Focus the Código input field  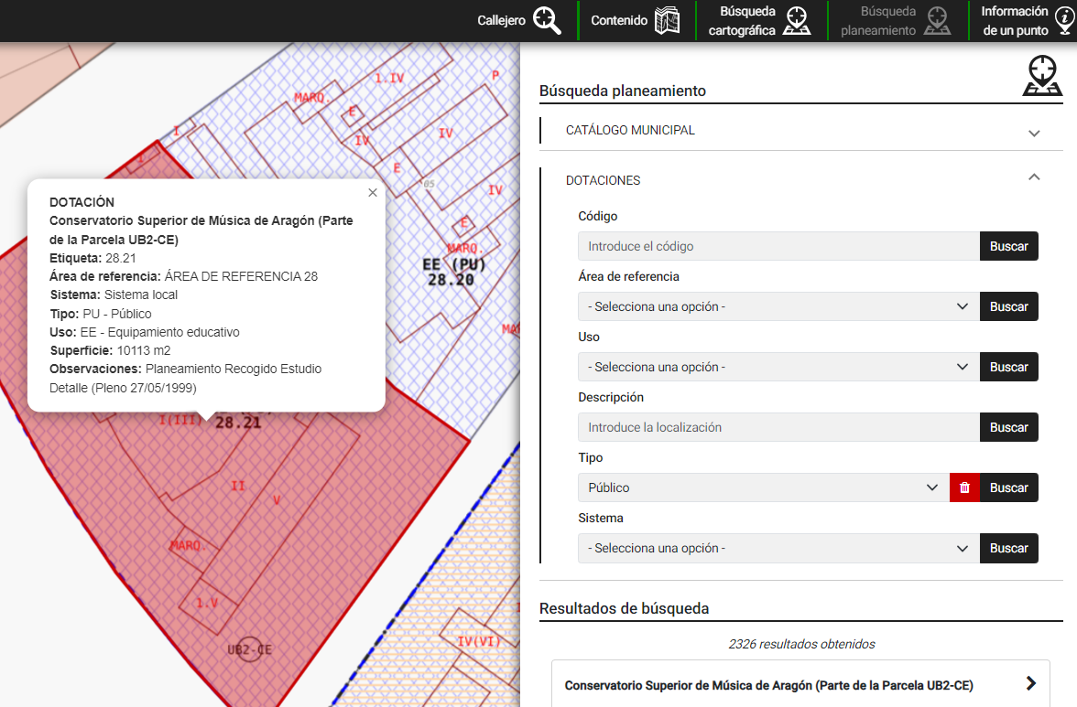click(778, 246)
